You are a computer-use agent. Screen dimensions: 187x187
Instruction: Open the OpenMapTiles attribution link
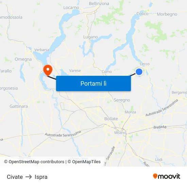click(84, 162)
